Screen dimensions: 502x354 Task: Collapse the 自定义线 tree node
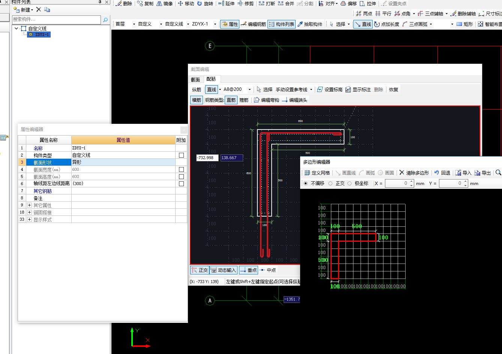16,29
